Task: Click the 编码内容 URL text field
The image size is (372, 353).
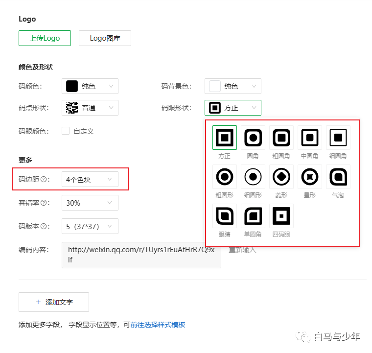Action: (141, 255)
